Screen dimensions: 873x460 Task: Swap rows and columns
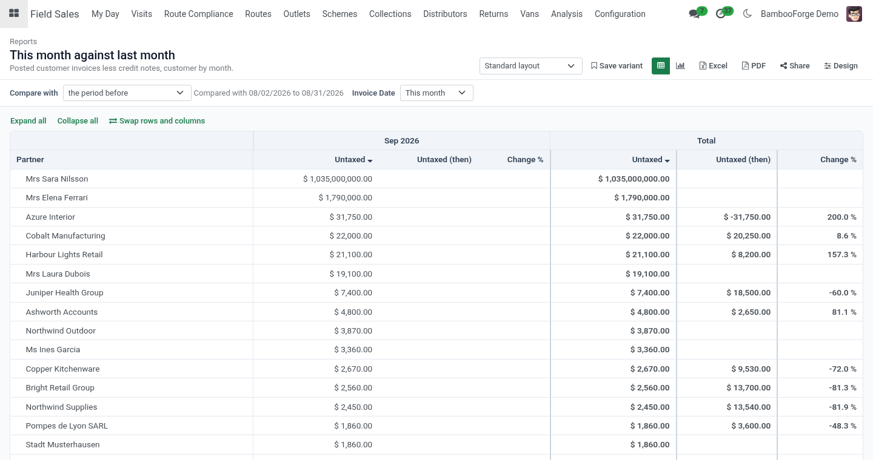tap(157, 121)
